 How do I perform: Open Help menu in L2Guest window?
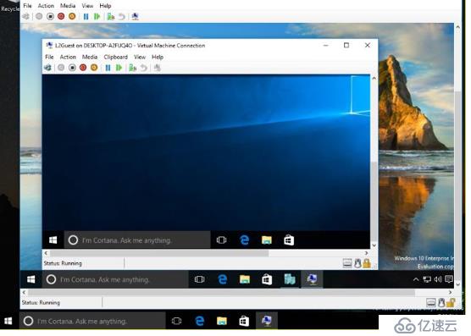point(158,57)
